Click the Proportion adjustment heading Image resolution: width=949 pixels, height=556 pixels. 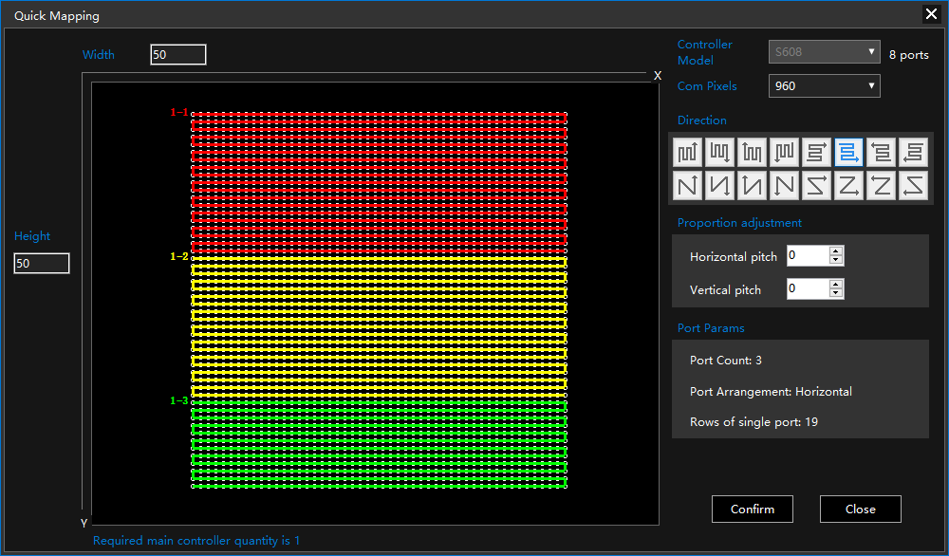point(739,223)
